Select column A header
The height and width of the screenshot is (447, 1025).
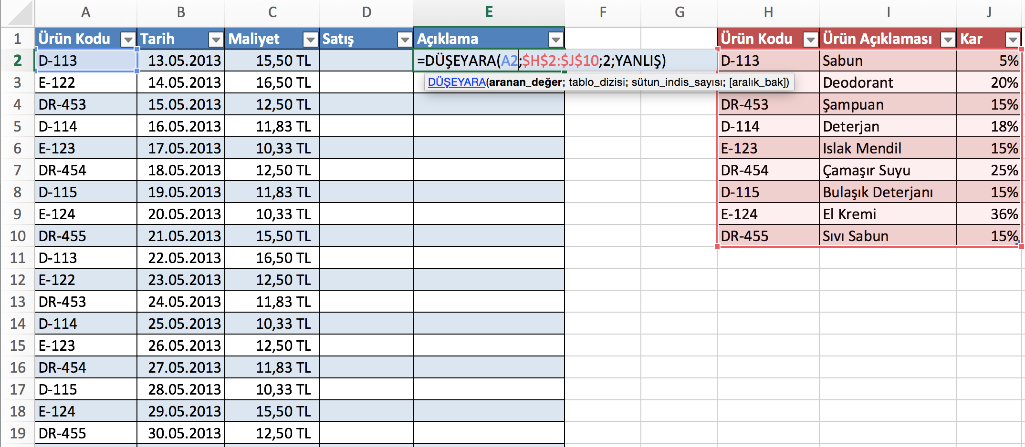(x=85, y=12)
